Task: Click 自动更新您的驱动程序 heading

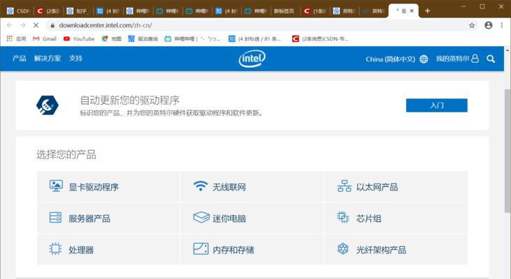Action: click(130, 100)
